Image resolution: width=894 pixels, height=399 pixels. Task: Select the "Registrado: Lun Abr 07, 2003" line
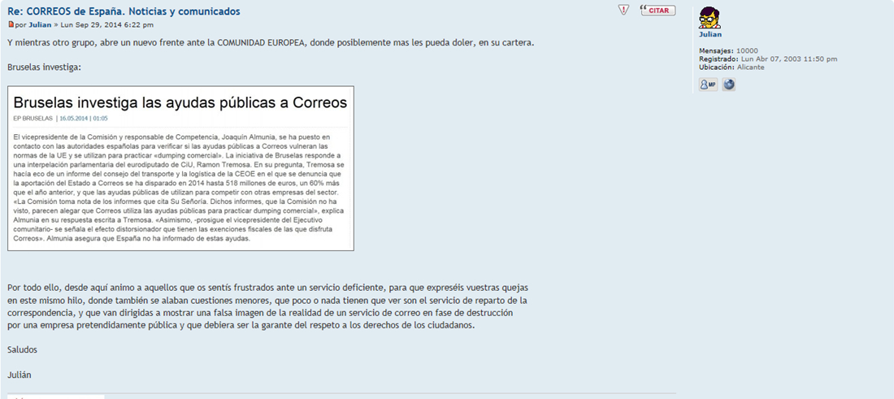(x=768, y=59)
